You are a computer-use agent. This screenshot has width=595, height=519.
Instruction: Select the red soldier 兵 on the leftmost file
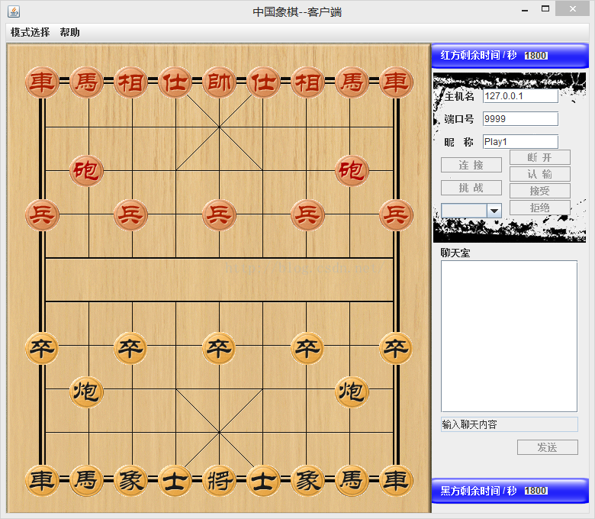tap(42, 215)
